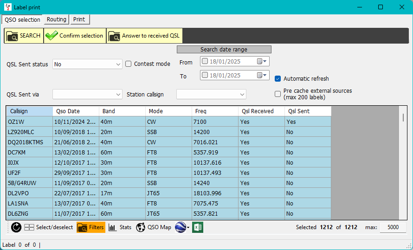
Task: Select the DC7KM callsign cell
Action: tap(30, 153)
